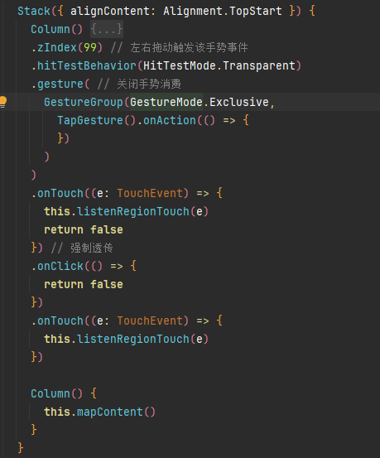Click on Stack keyword in first line
Screen dimensions: 380x458
point(34,11)
